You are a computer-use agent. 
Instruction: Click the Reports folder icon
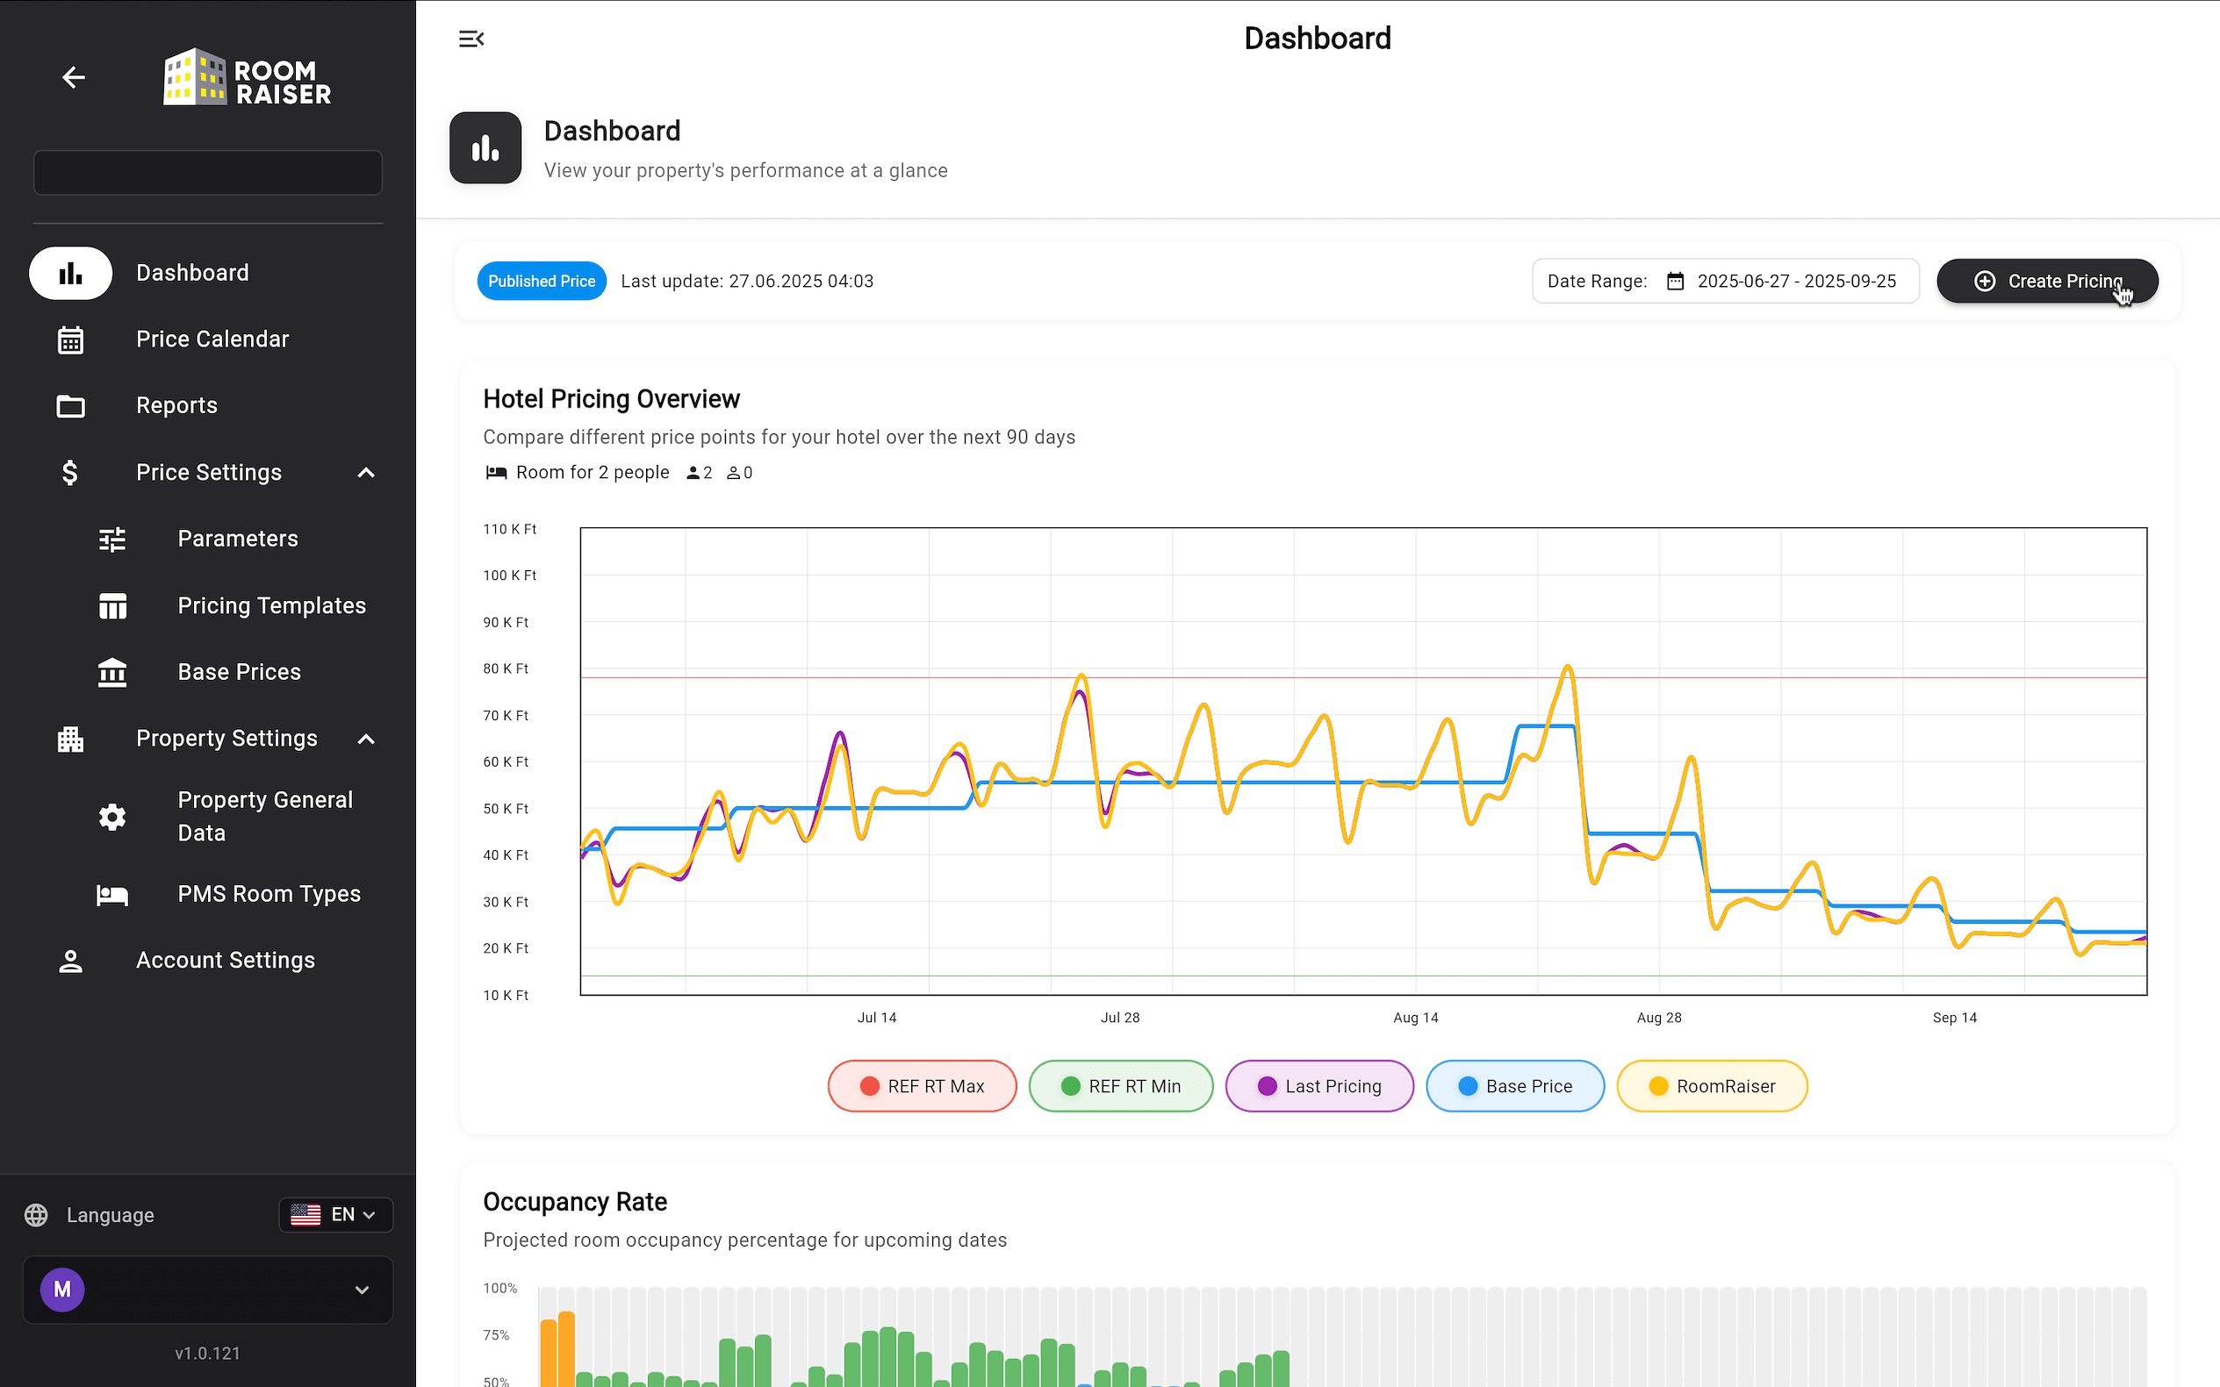coord(71,405)
